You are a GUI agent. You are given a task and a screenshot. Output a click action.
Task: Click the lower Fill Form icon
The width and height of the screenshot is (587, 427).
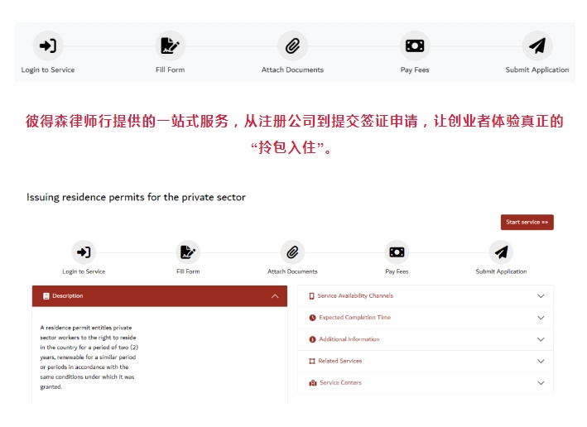[188, 252]
